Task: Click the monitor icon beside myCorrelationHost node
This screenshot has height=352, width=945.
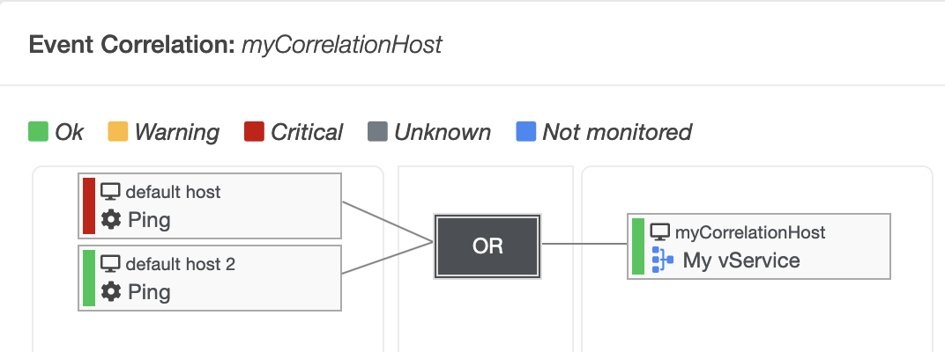Action: point(660,231)
